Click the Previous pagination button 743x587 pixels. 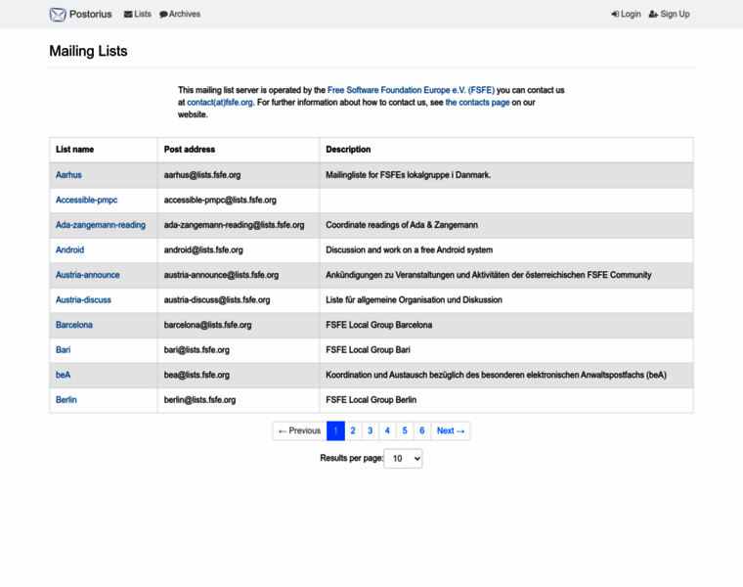click(299, 431)
